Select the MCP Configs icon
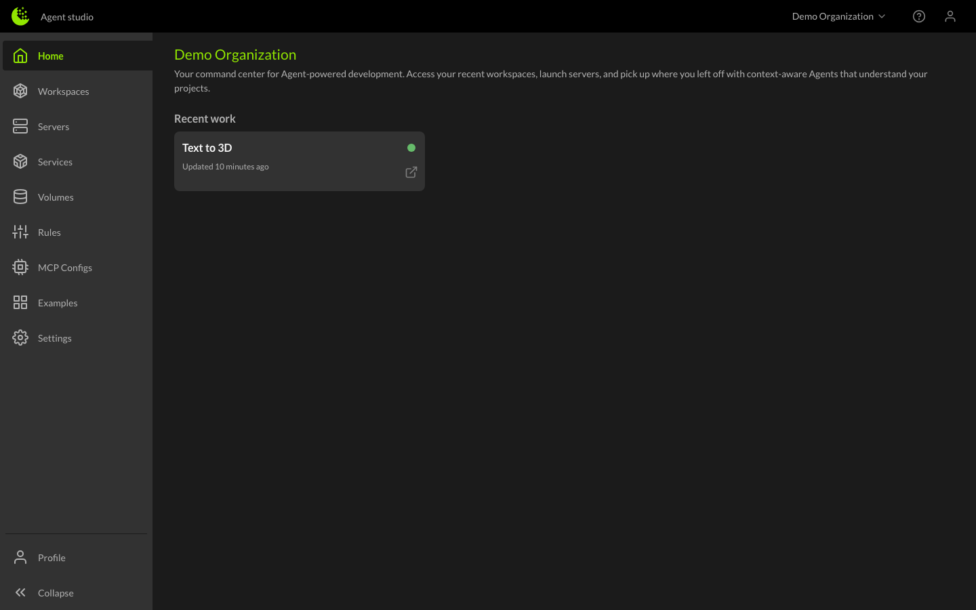This screenshot has width=976, height=610. [20, 267]
